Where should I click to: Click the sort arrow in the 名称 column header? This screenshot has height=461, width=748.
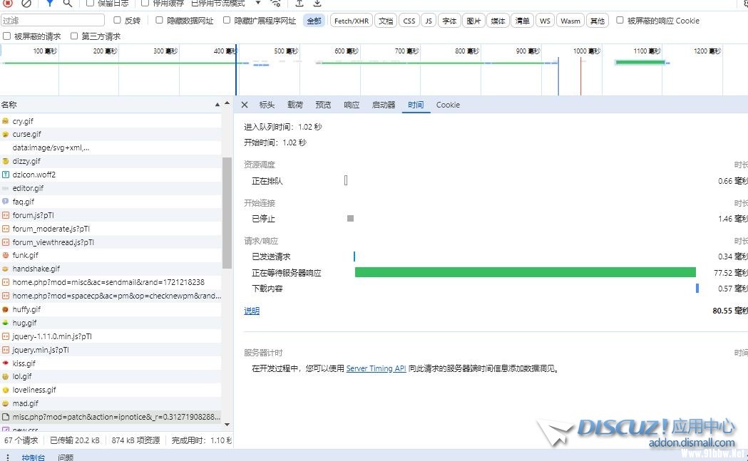tap(218, 105)
